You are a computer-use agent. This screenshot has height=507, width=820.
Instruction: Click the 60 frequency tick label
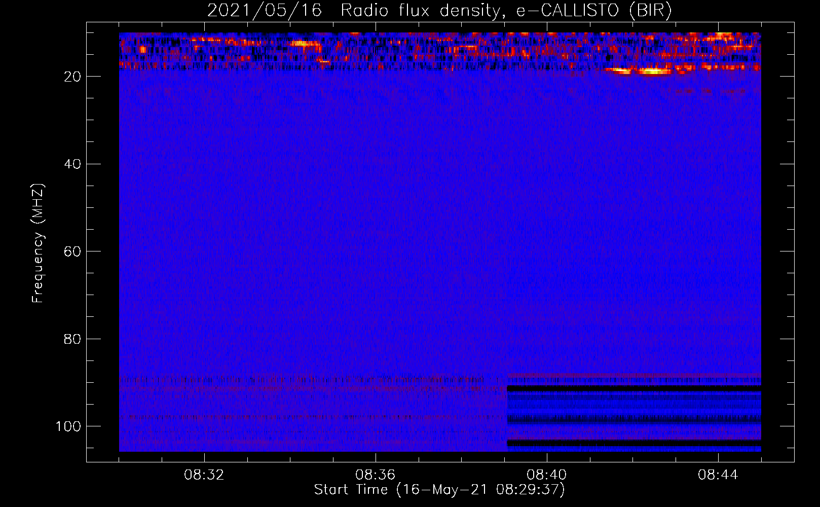pos(72,252)
